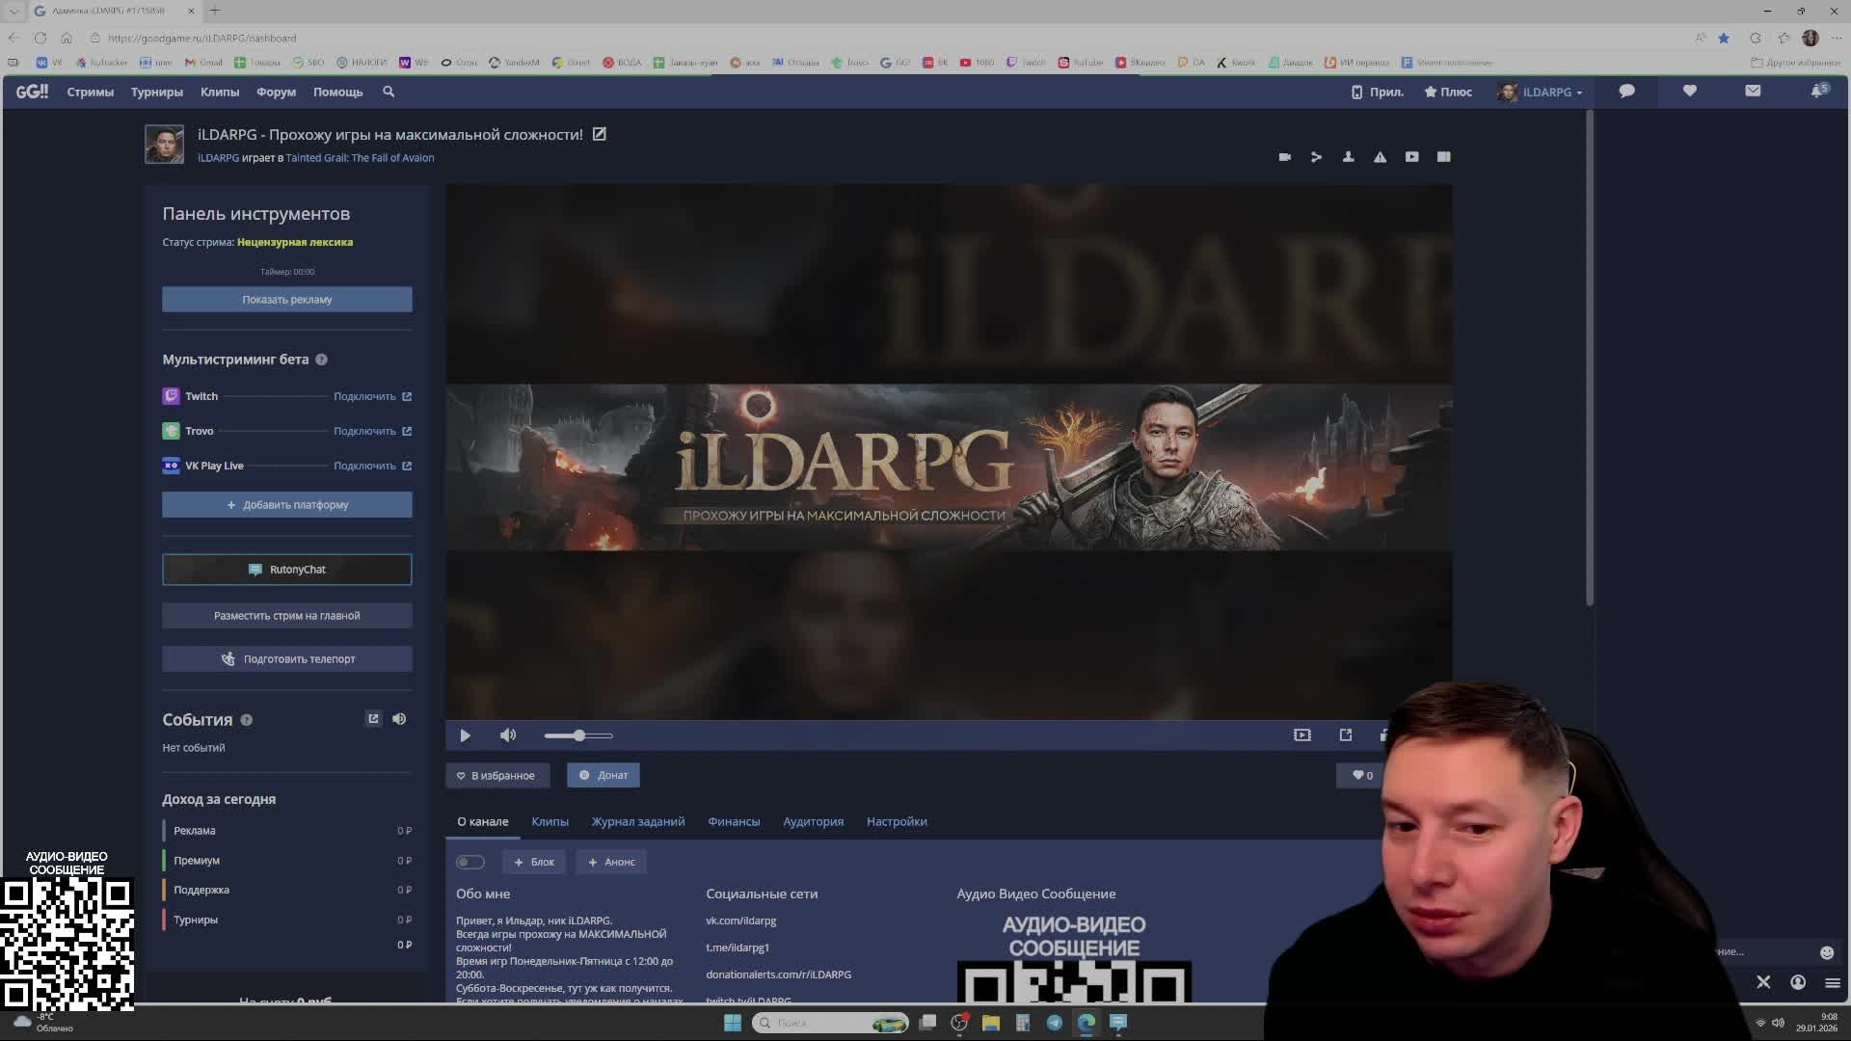Click the camera icon above the player
The image size is (1851, 1041).
click(1284, 157)
